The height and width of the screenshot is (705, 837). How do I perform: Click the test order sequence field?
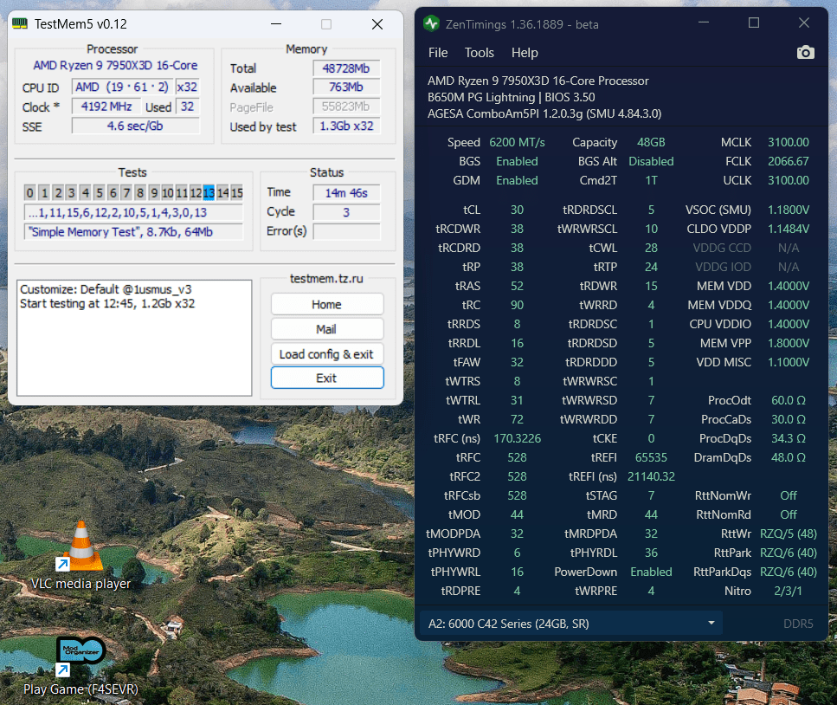click(x=133, y=212)
